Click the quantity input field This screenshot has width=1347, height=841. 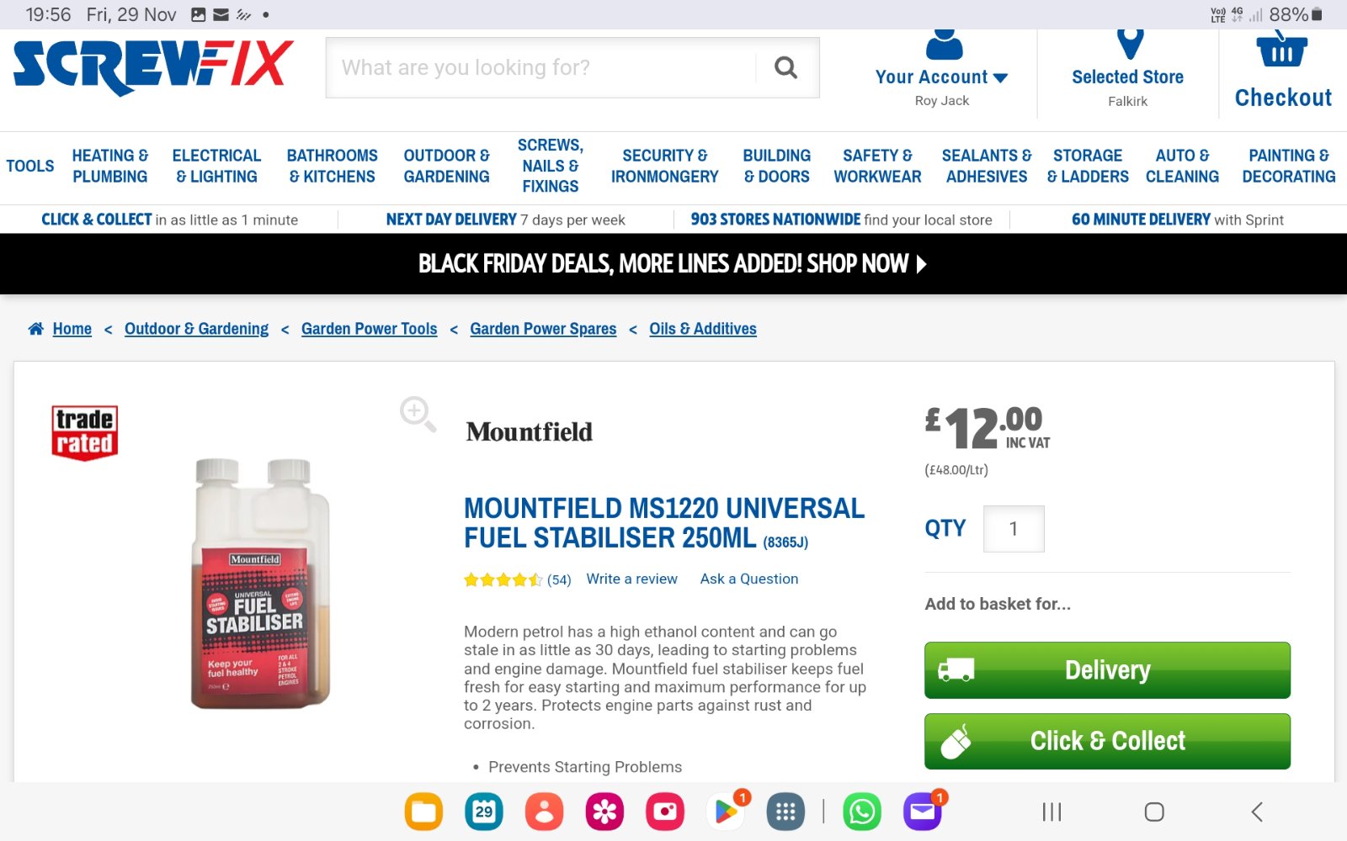tap(1014, 529)
